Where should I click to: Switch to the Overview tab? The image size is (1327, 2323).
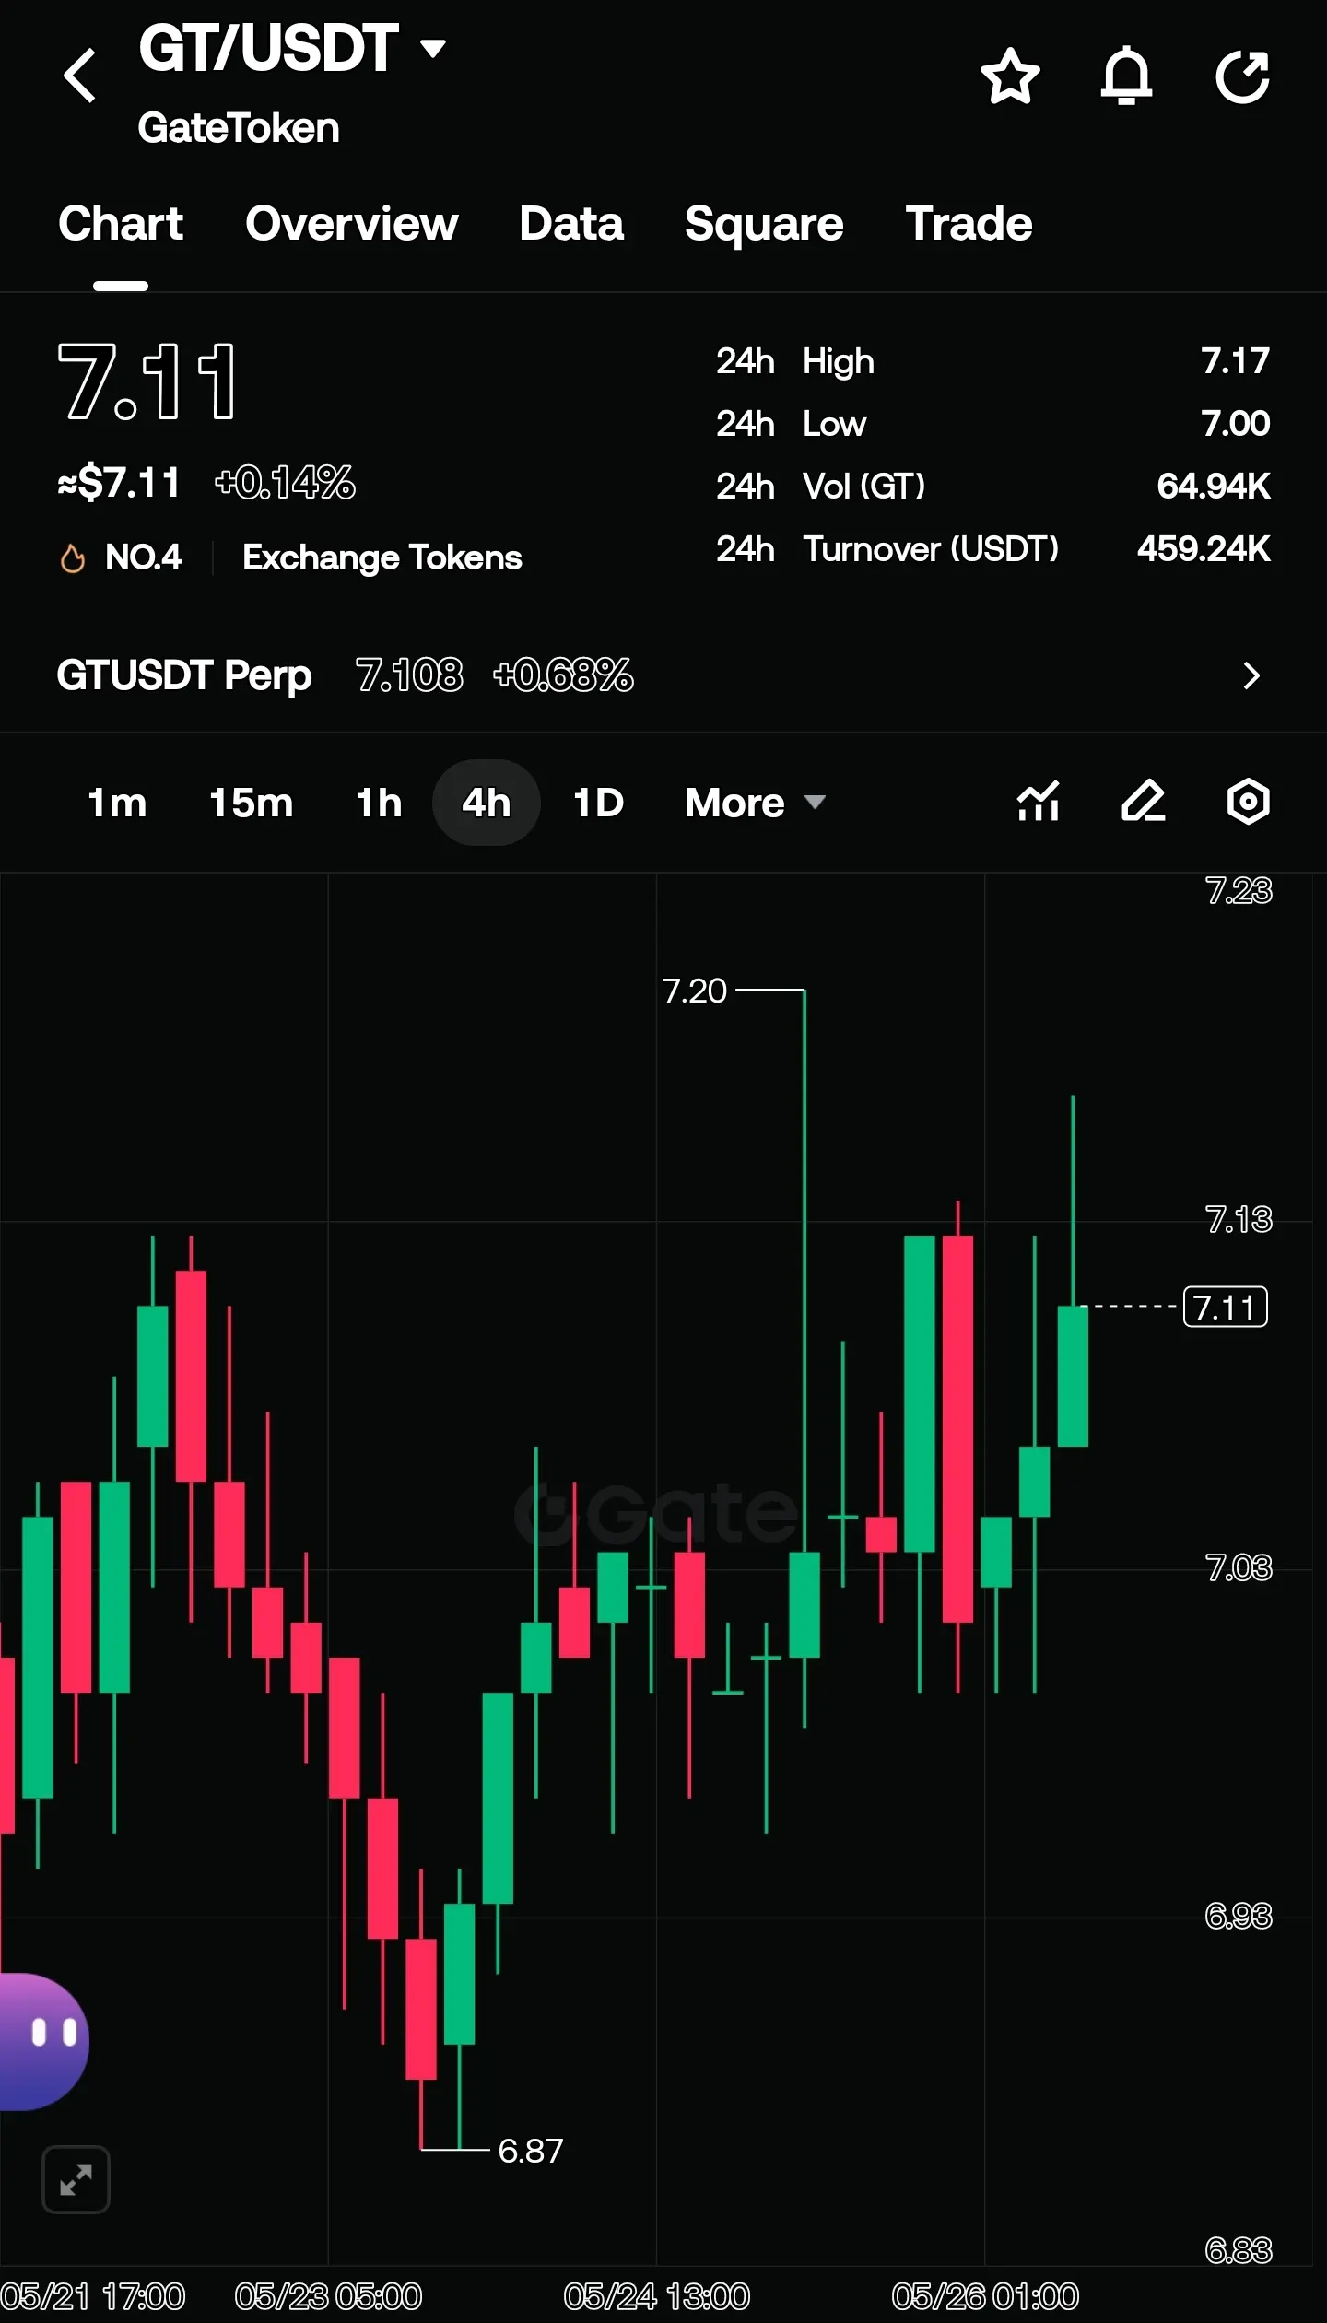[352, 224]
